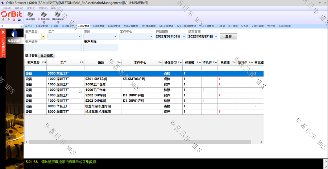Click the magnifier search icon
The image size is (328, 169).
point(2,26)
